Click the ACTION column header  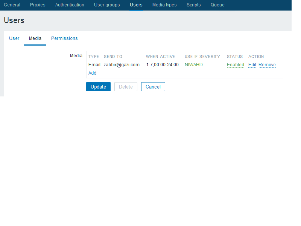click(256, 56)
